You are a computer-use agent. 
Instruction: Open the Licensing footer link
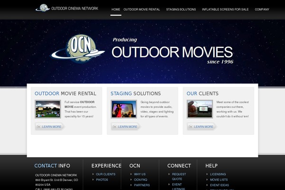tap(218, 174)
